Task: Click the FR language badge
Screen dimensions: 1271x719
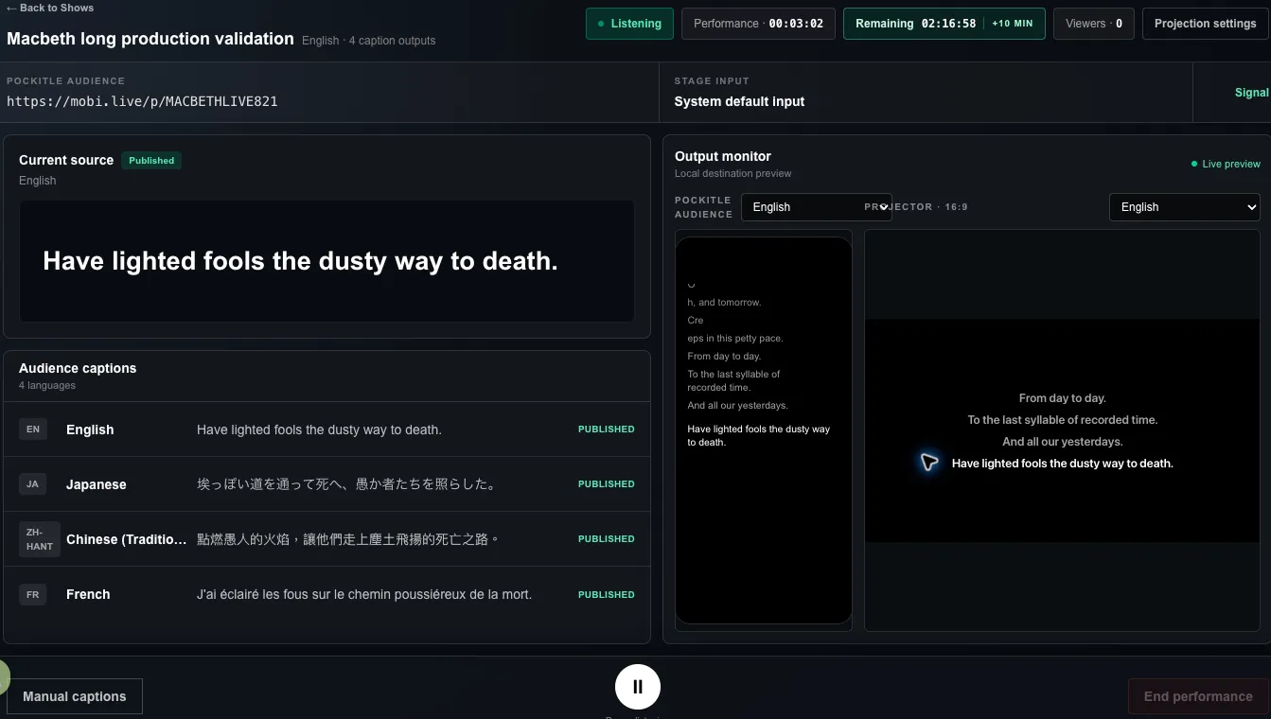Action: (33, 594)
